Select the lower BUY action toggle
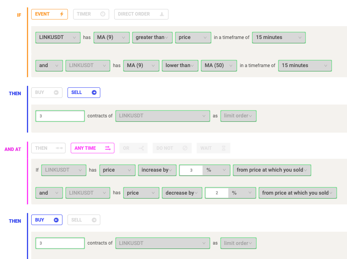The image size is (347, 259). (47, 220)
